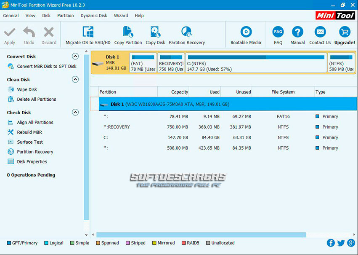Viewport: 358px width, 255px height.
Task: Launch the Copy Partition tool
Action: coord(128,35)
